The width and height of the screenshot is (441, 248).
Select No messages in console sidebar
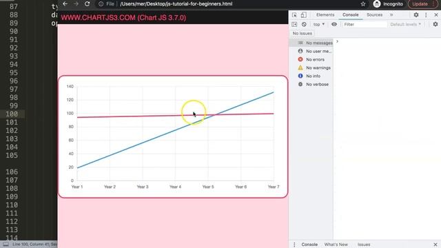[311, 43]
